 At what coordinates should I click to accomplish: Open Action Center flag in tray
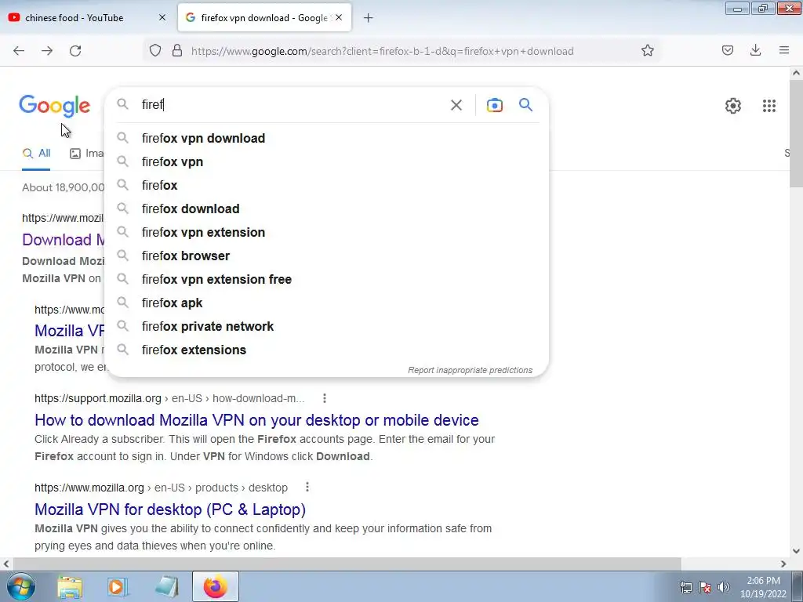coord(705,587)
